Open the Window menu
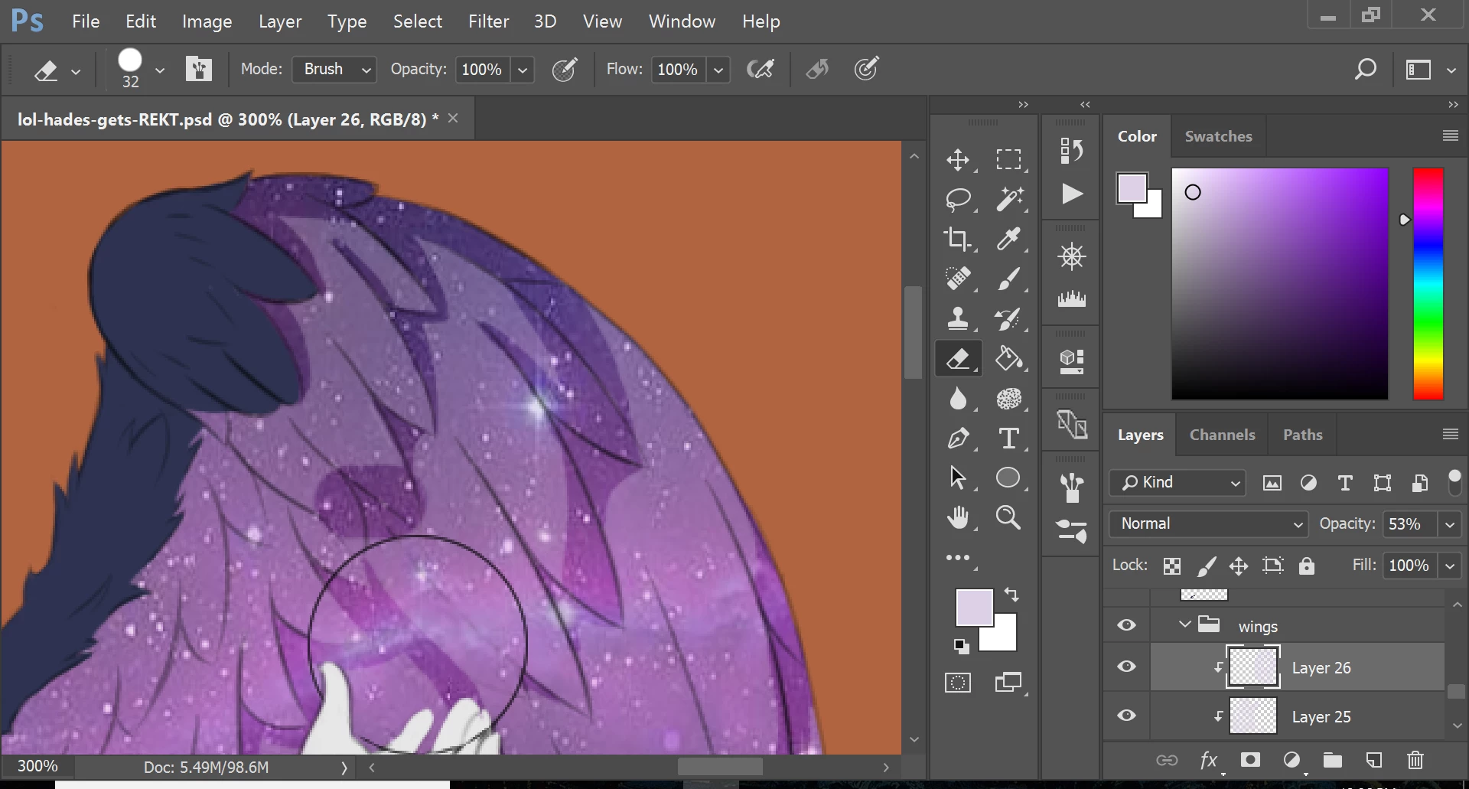Image resolution: width=1469 pixels, height=789 pixels. pyautogui.click(x=682, y=21)
